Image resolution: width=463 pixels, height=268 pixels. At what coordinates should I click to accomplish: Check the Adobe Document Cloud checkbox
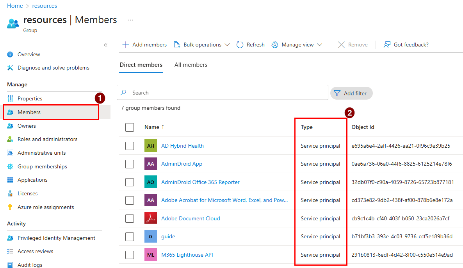click(x=130, y=218)
